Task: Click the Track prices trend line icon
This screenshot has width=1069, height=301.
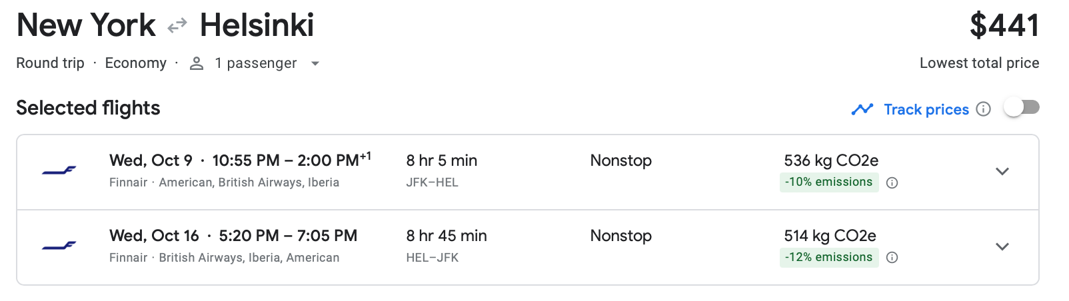Action: 862,109
